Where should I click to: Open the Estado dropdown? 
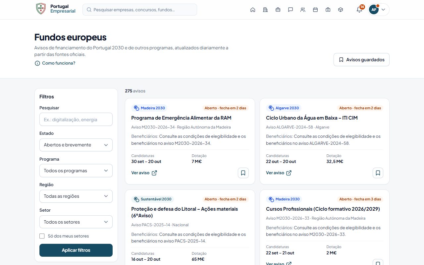click(x=76, y=145)
